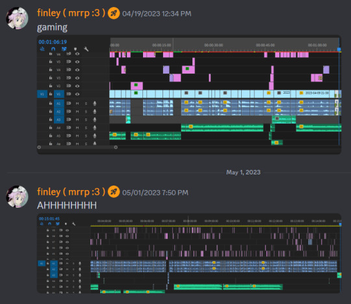The image size is (351, 304).
Task: Click finley's avatar on the gaming message
Action: pos(18,18)
